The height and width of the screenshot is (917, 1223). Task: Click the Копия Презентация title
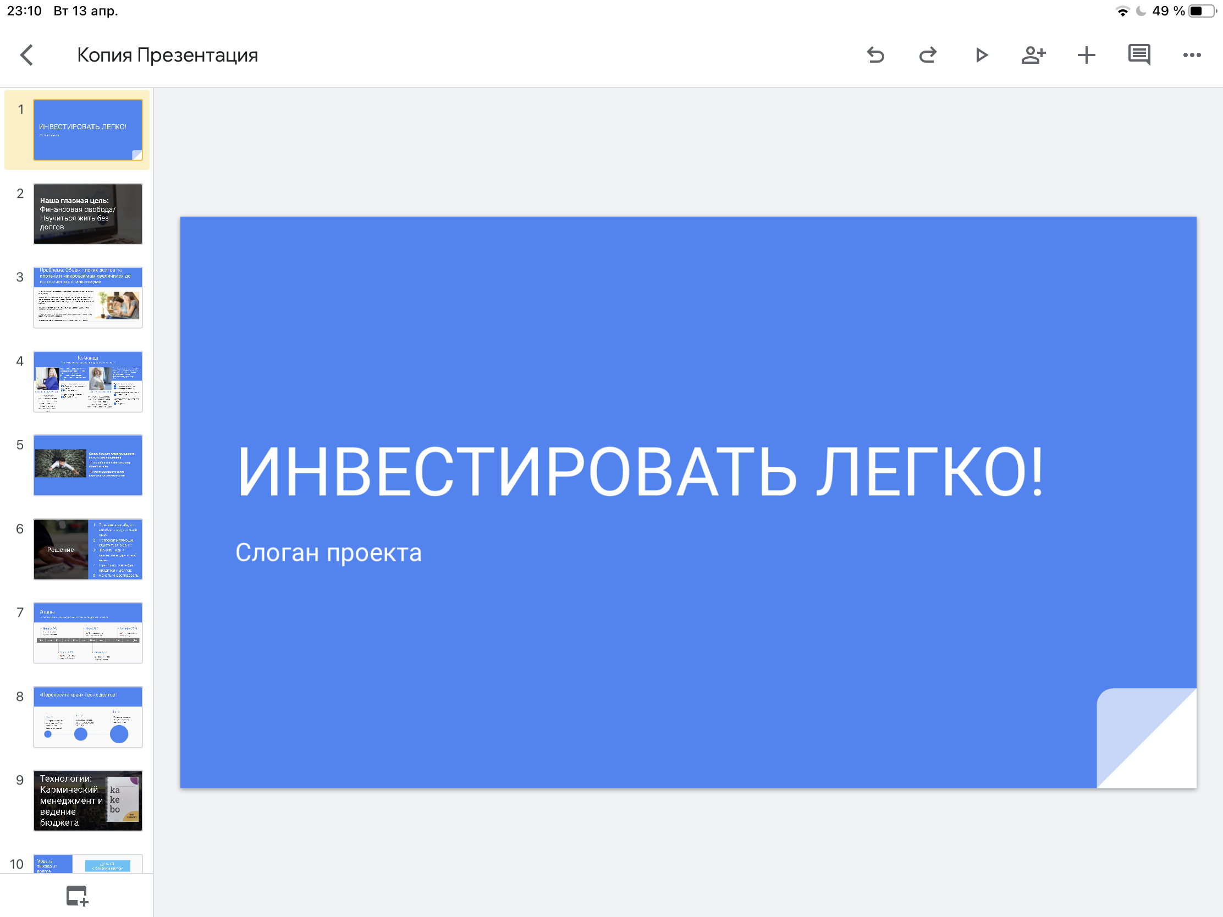[167, 56]
